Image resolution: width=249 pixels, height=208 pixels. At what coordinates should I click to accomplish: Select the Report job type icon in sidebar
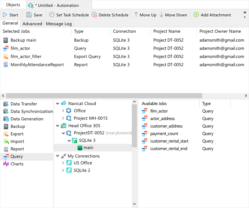coord(6,149)
